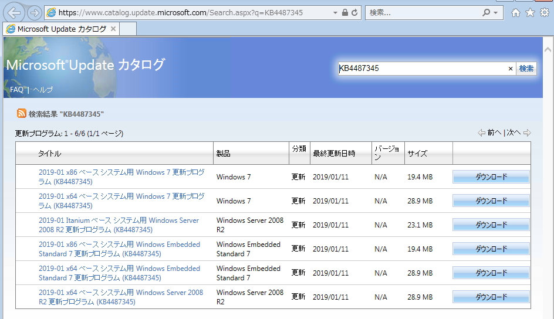Open browser Tools gear icon
The image size is (554, 319).
coord(545,13)
